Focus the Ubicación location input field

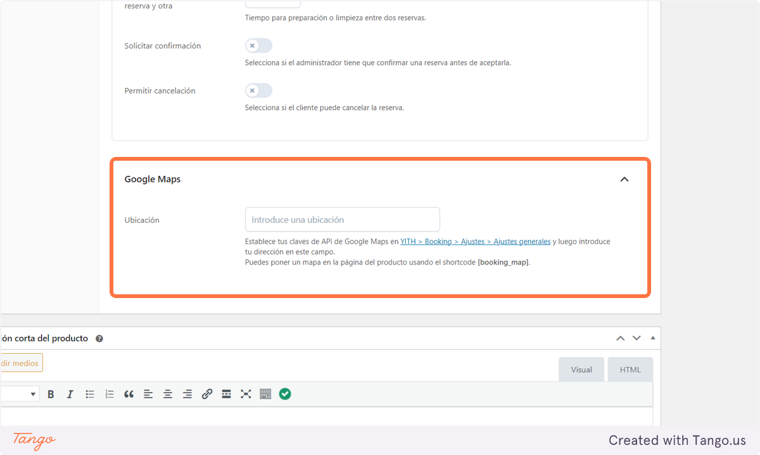pyautogui.click(x=343, y=220)
